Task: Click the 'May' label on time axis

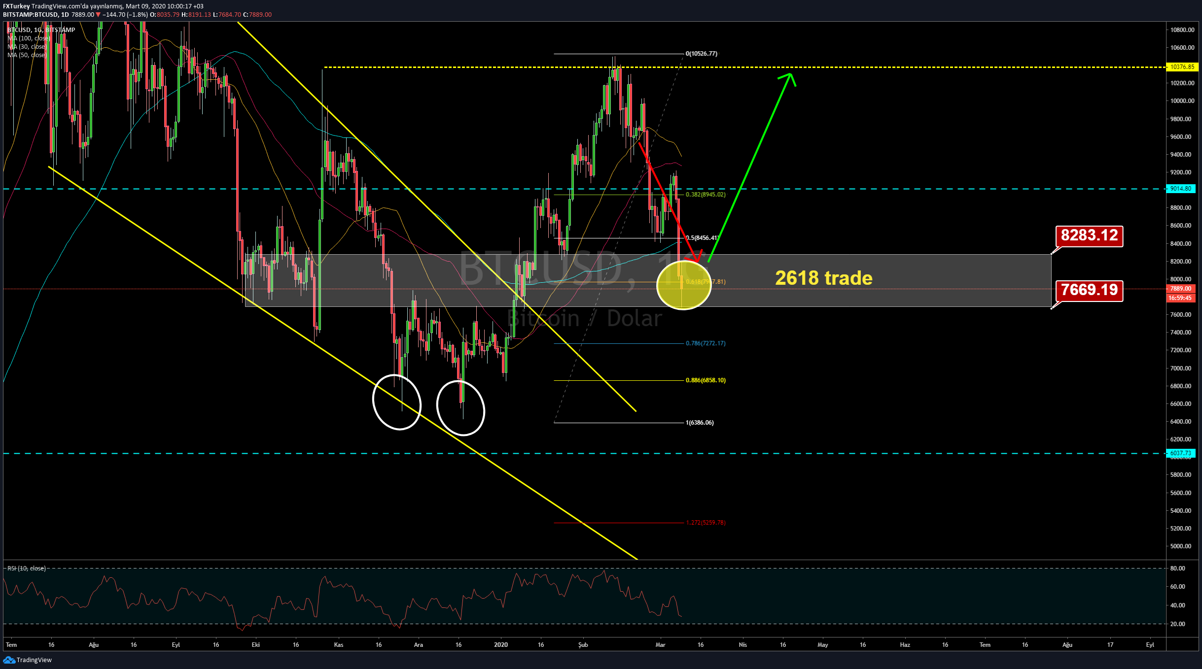Action: 823,645
